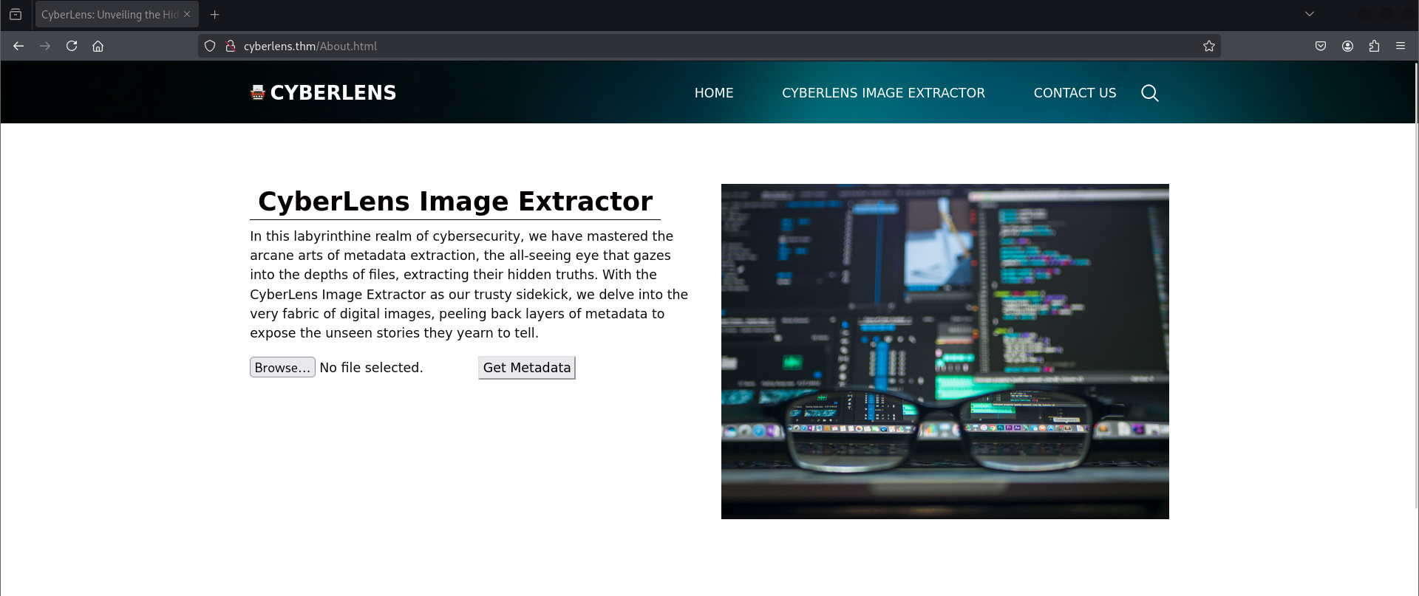This screenshot has width=1419, height=596.
Task: Navigate to the HOME menu item
Action: coord(713,93)
